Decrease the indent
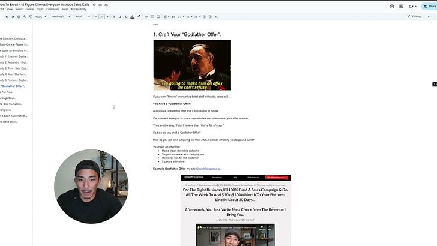The image size is (437, 246). tap(204, 17)
